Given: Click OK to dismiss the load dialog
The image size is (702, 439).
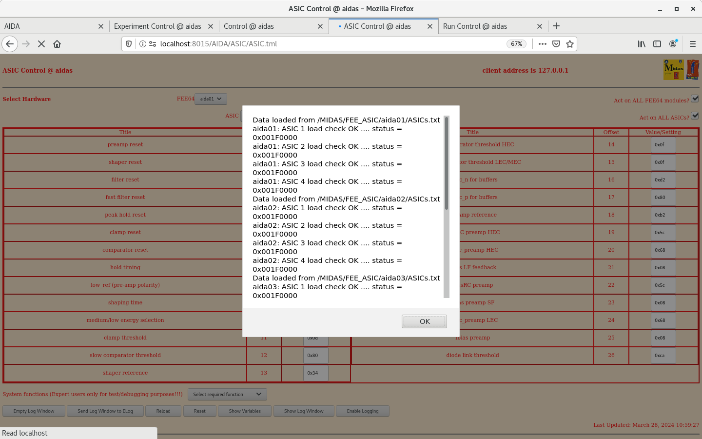Looking at the screenshot, I should 424,321.
